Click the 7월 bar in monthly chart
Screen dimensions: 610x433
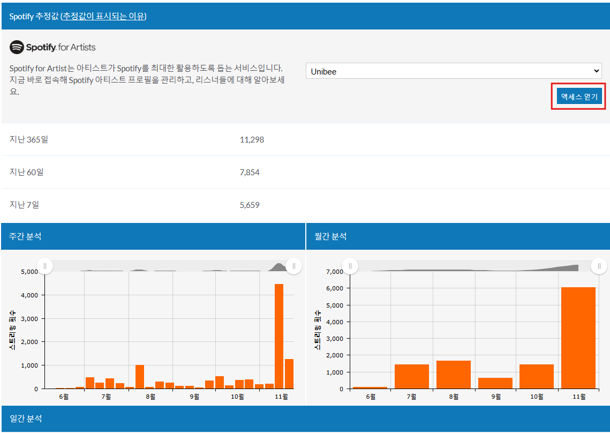tap(412, 377)
